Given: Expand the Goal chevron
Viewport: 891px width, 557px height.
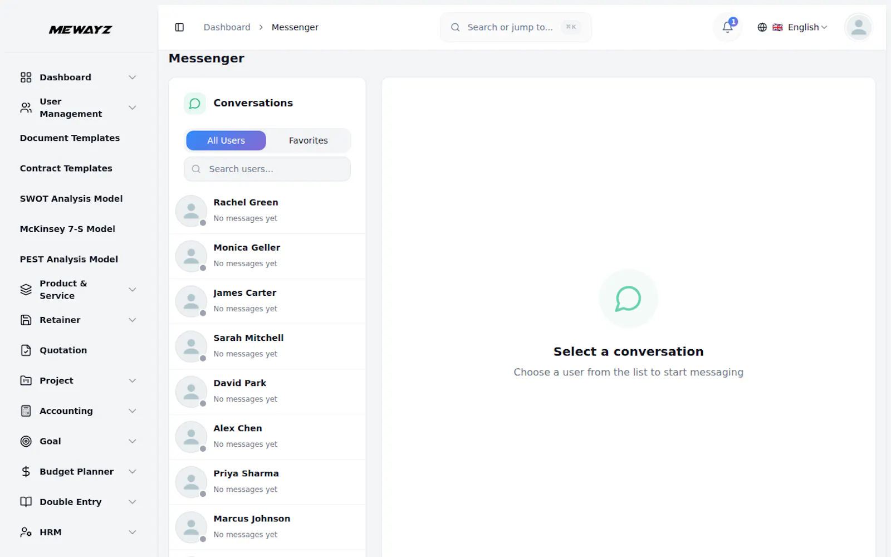Looking at the screenshot, I should pos(133,441).
